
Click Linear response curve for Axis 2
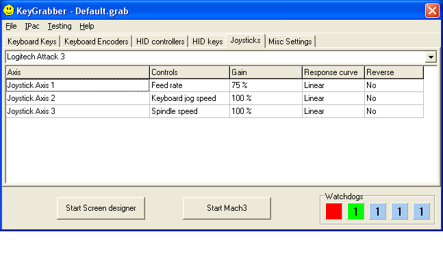333,98
